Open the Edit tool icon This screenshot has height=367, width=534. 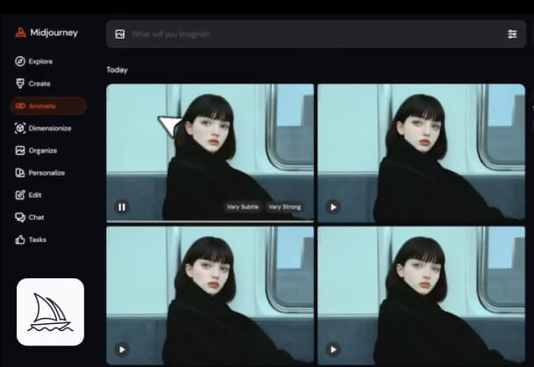click(x=20, y=195)
